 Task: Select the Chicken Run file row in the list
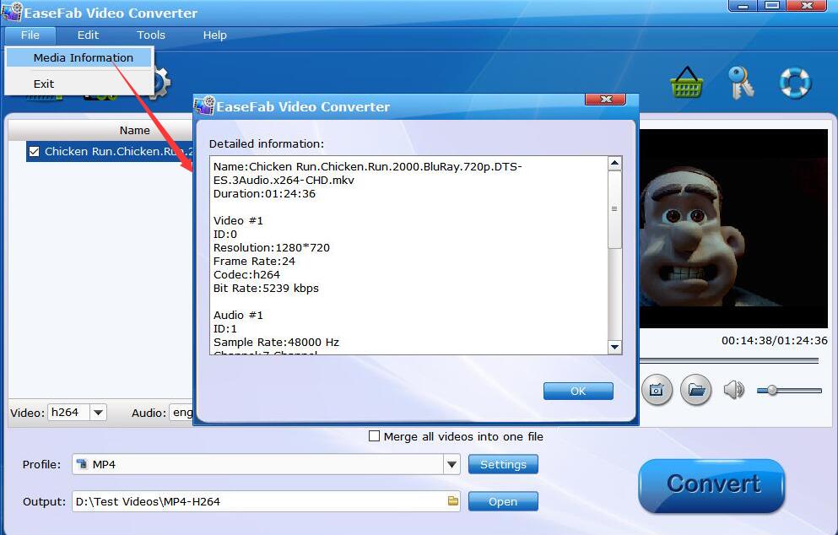[110, 151]
